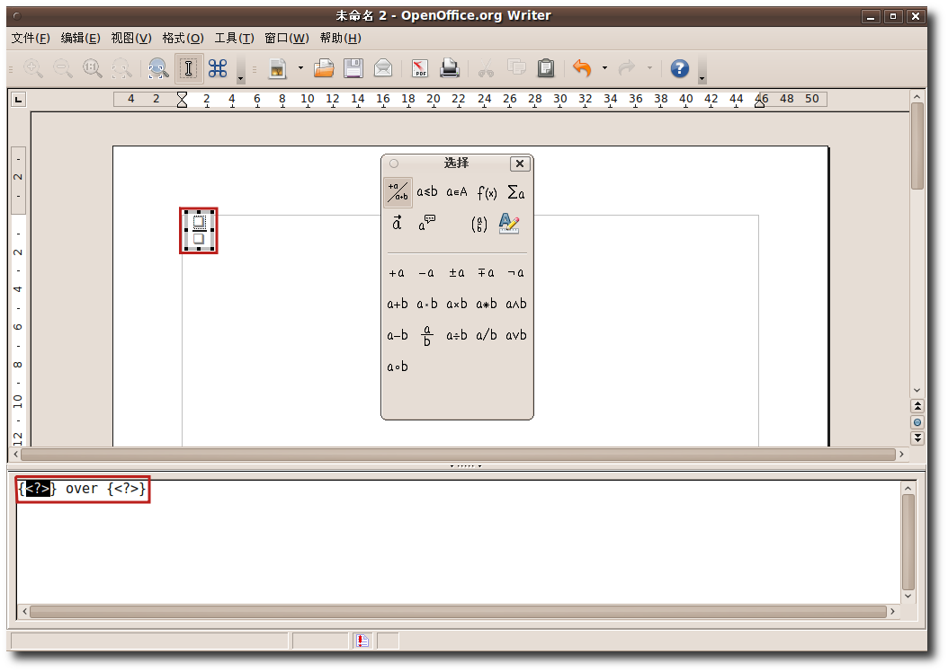Insert the ±a plus-minus operator
This screenshot has height=672, width=948.
[x=457, y=273]
